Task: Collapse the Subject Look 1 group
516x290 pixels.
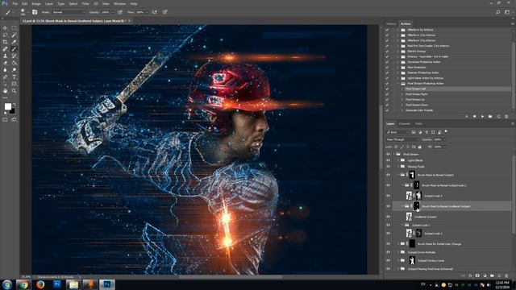Action: point(402,225)
